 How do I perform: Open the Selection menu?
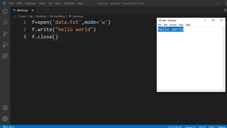pyautogui.click(x=30, y=3)
